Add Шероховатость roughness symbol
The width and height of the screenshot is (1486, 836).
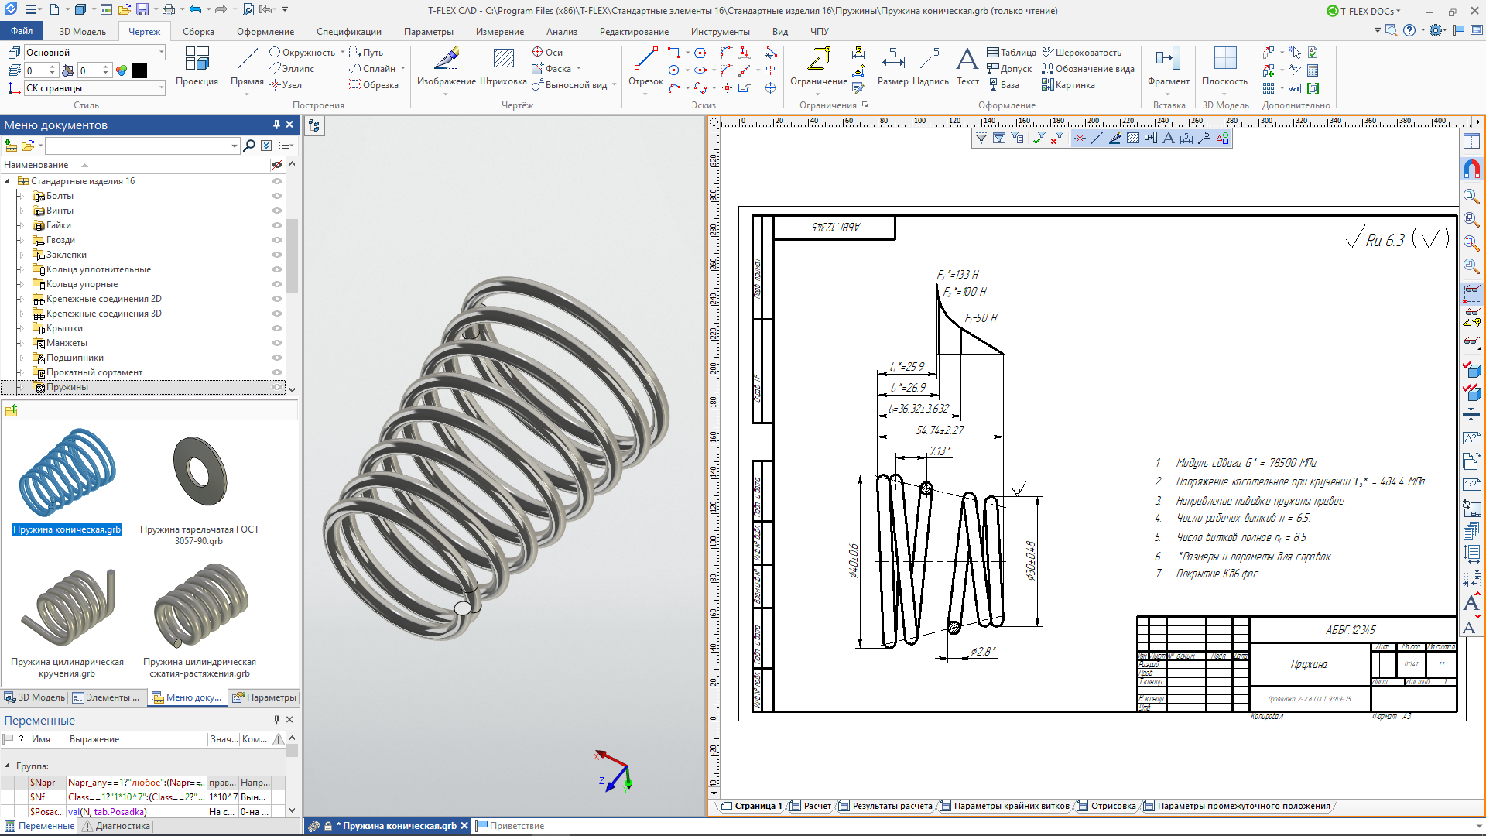[x=1081, y=53]
